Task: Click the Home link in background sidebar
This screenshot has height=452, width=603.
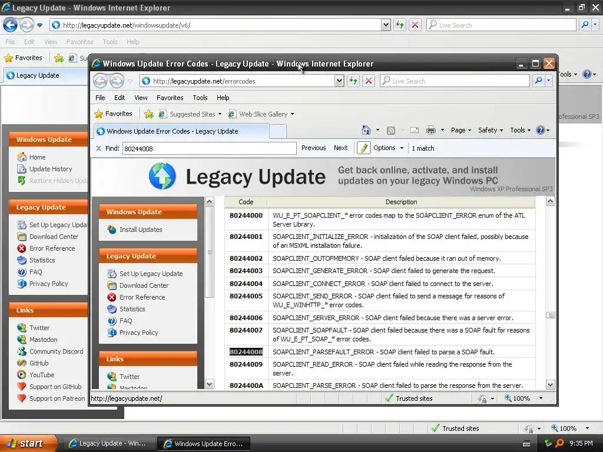Action: click(x=37, y=157)
